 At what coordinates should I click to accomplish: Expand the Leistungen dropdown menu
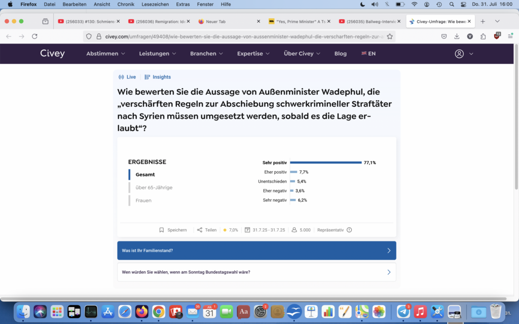[158, 54]
